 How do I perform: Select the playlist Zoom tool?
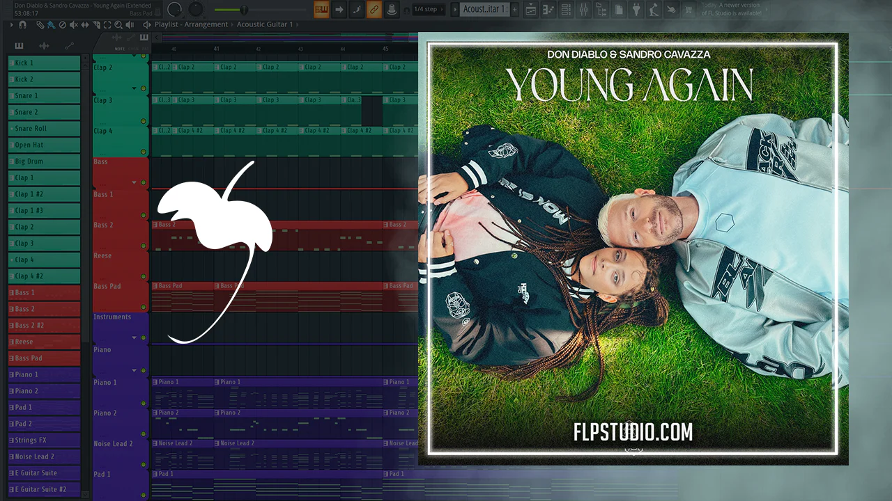[x=118, y=24]
